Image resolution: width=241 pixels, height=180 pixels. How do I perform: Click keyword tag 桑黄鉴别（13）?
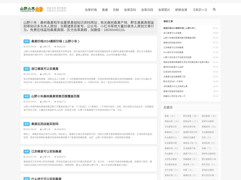tap(209, 127)
